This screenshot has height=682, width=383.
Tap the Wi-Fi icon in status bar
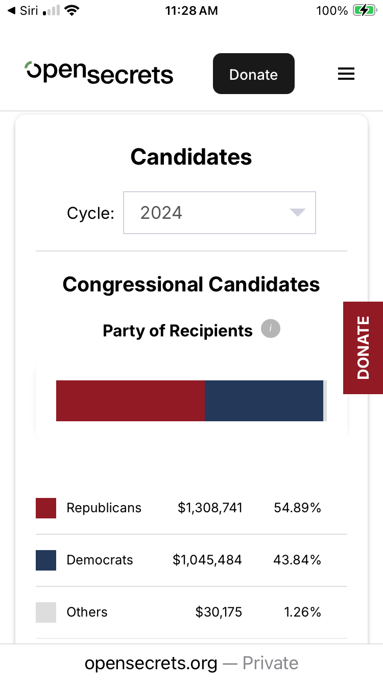pos(73,11)
